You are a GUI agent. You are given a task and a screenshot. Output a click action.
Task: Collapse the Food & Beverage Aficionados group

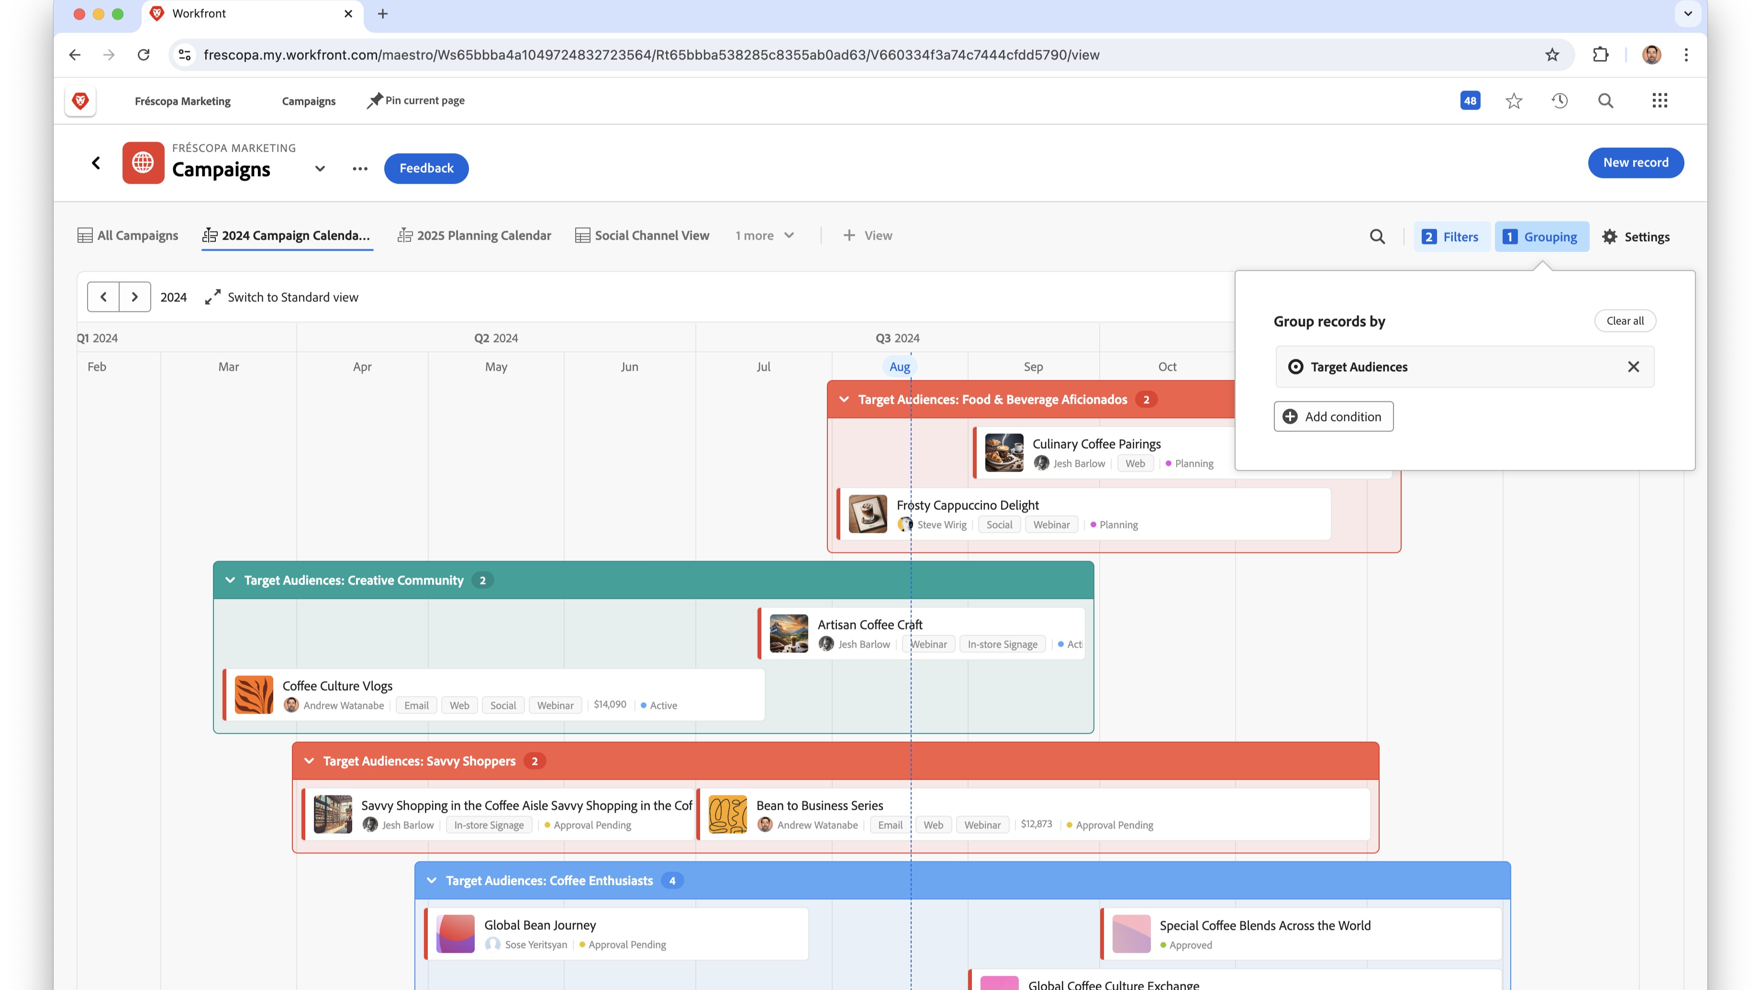click(843, 399)
